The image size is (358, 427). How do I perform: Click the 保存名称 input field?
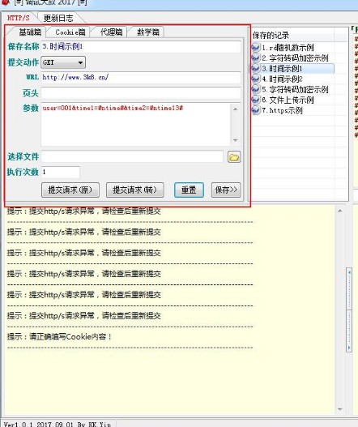[x=141, y=47]
